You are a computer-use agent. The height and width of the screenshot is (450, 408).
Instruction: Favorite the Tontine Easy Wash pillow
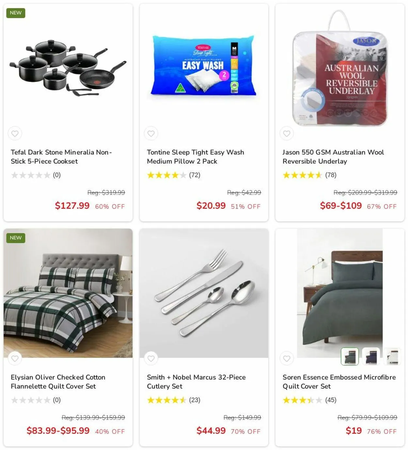click(x=151, y=133)
